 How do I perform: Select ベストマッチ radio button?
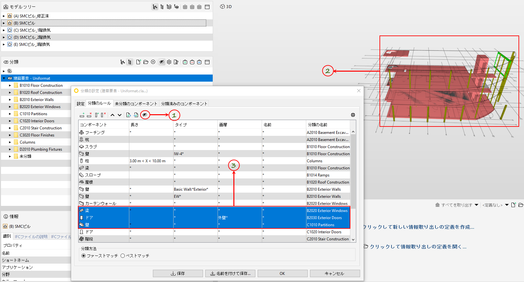click(123, 256)
